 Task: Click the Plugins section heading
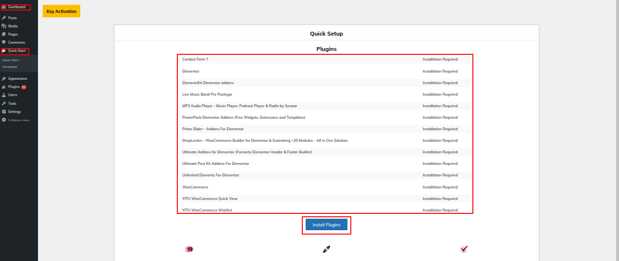pos(326,49)
